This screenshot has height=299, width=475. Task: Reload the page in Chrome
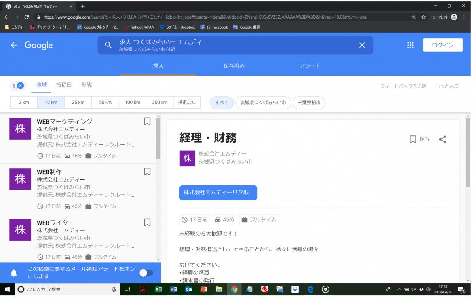point(27,17)
